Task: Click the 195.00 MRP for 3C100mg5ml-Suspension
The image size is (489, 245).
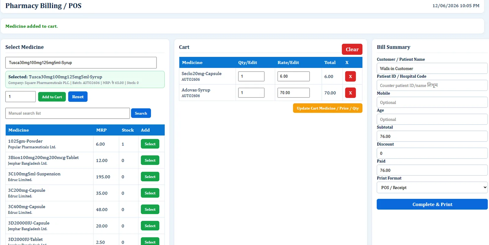Action: click(x=103, y=177)
